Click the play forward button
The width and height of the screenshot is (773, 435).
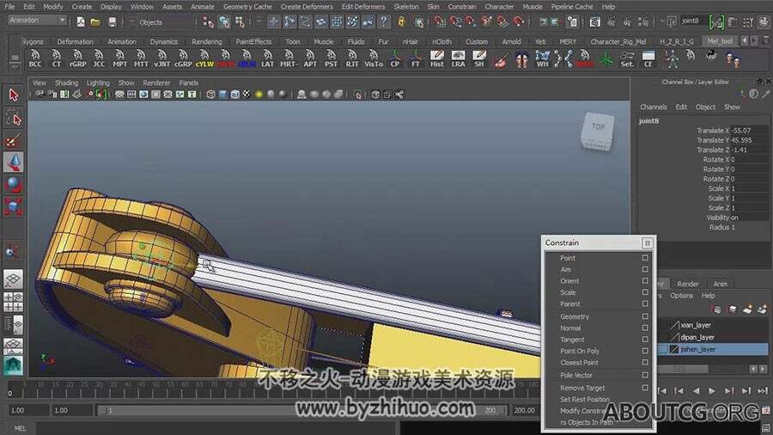click(x=712, y=390)
